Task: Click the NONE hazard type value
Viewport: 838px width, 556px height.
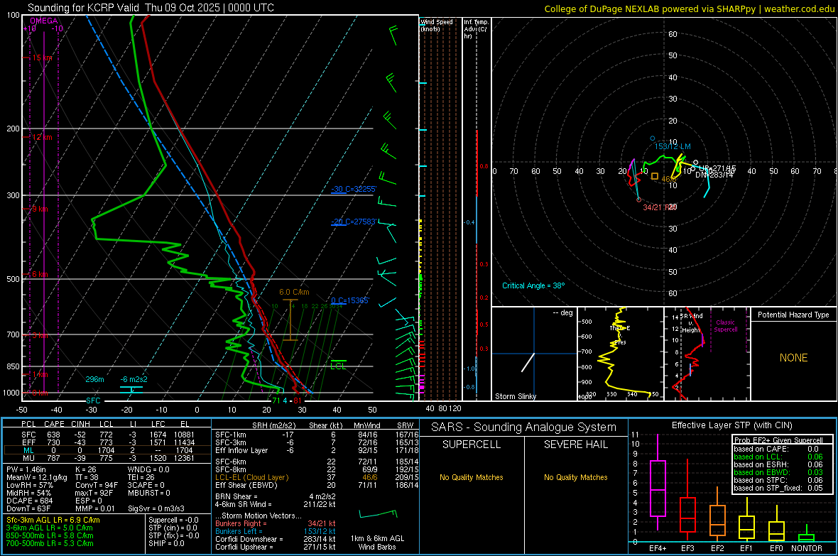Action: (793, 358)
